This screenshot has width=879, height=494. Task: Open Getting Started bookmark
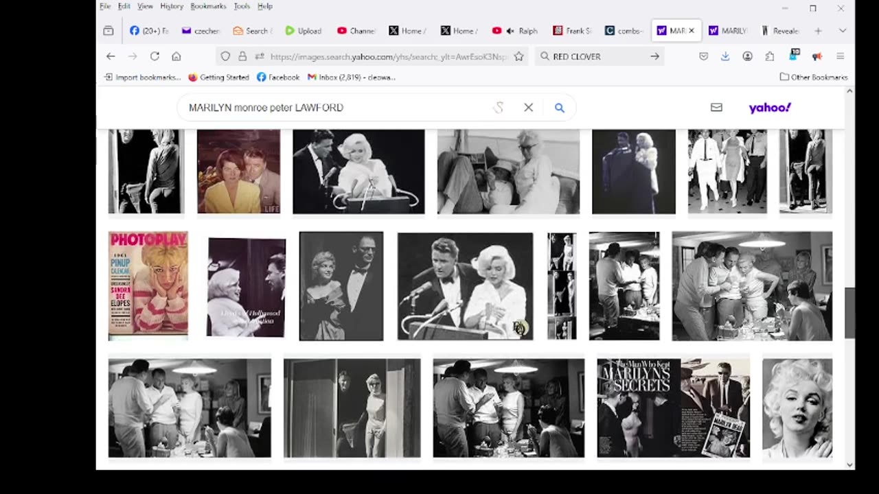point(218,78)
